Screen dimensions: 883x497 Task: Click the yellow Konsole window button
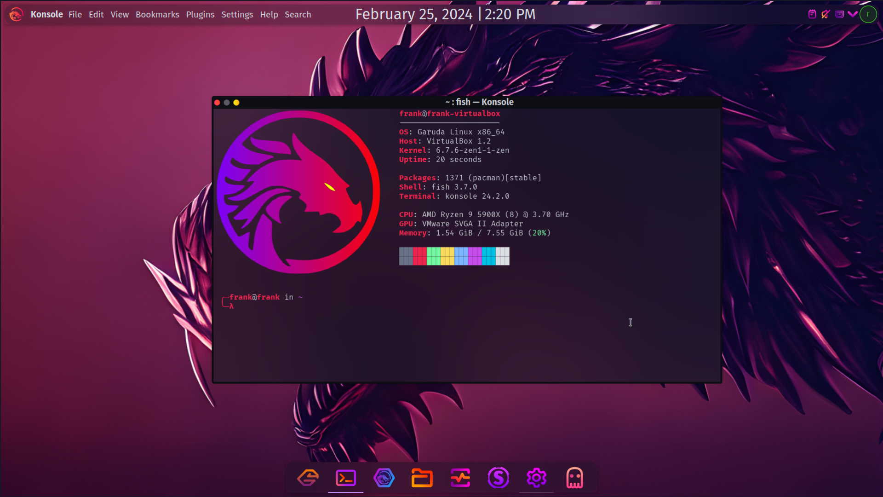[x=236, y=103]
